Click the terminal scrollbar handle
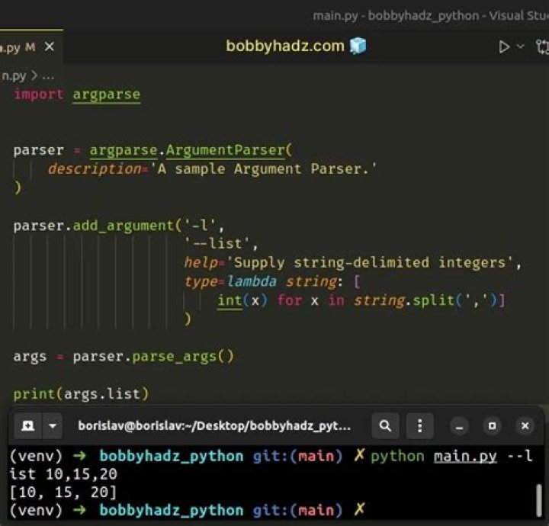 pyautogui.click(x=539, y=500)
